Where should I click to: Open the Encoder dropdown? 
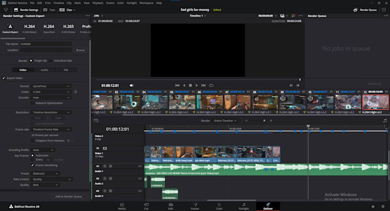coord(51,97)
